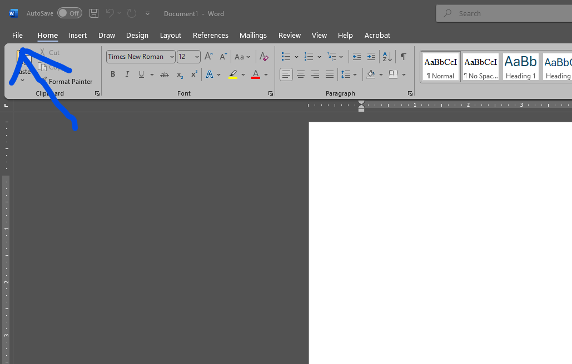Open the Help tab

coord(345,36)
